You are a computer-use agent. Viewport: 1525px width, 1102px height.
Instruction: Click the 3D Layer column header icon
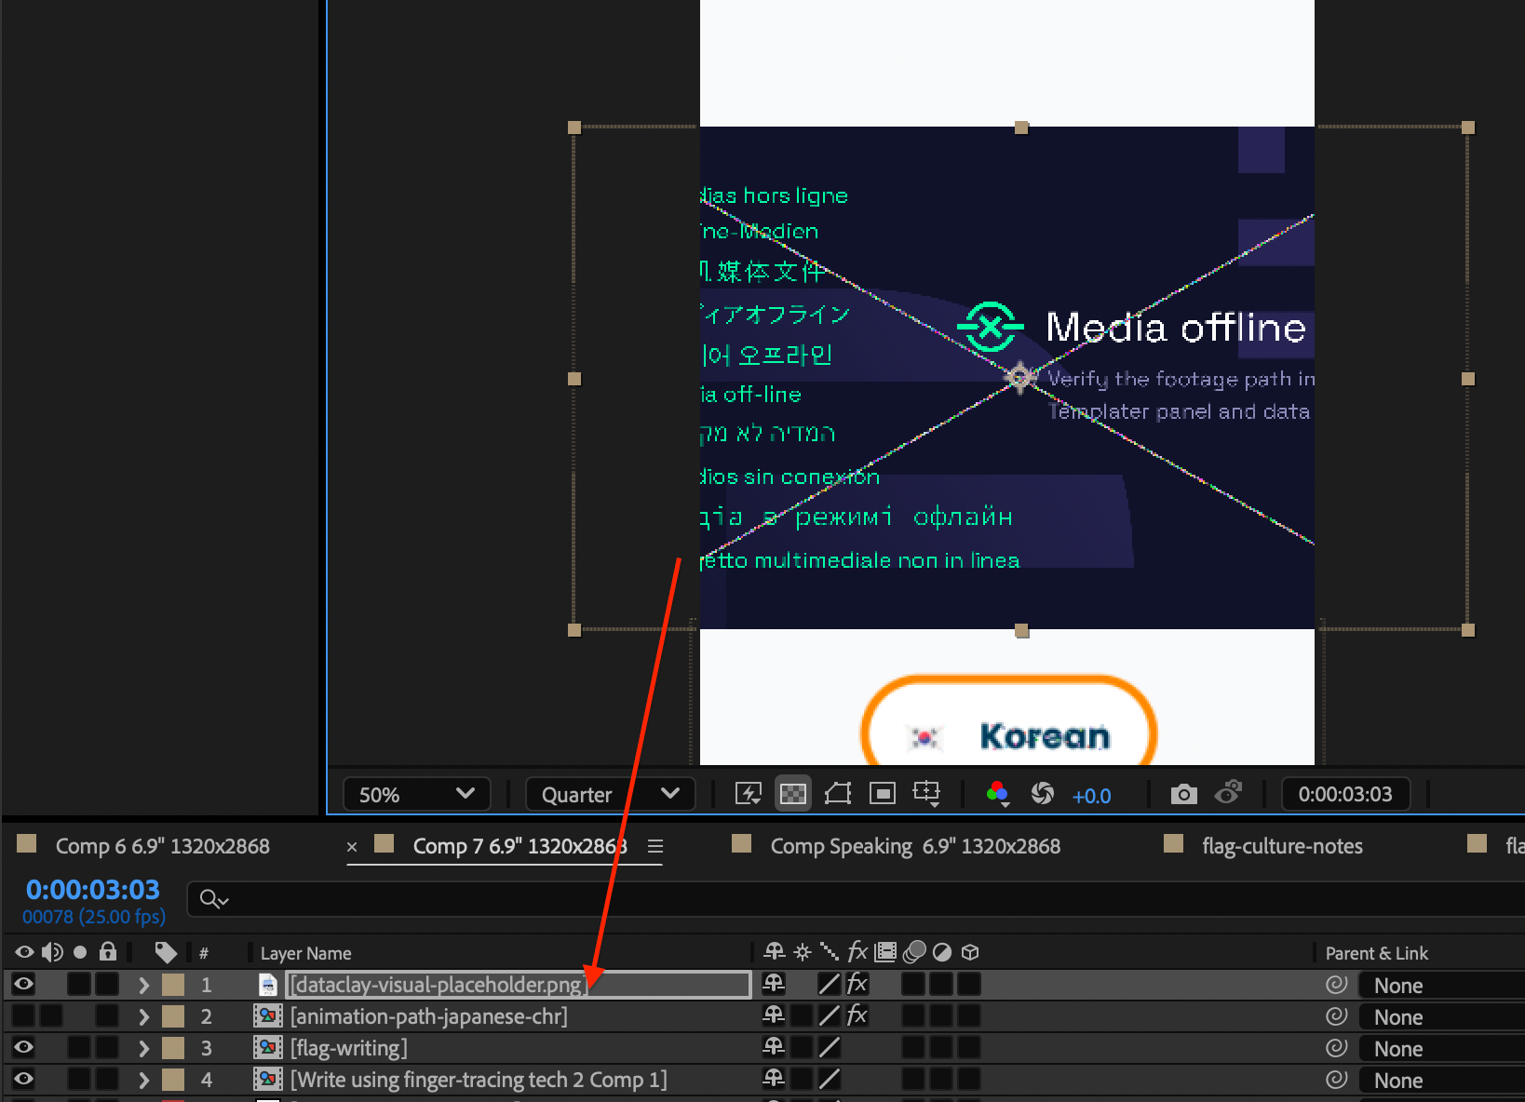[x=970, y=951]
